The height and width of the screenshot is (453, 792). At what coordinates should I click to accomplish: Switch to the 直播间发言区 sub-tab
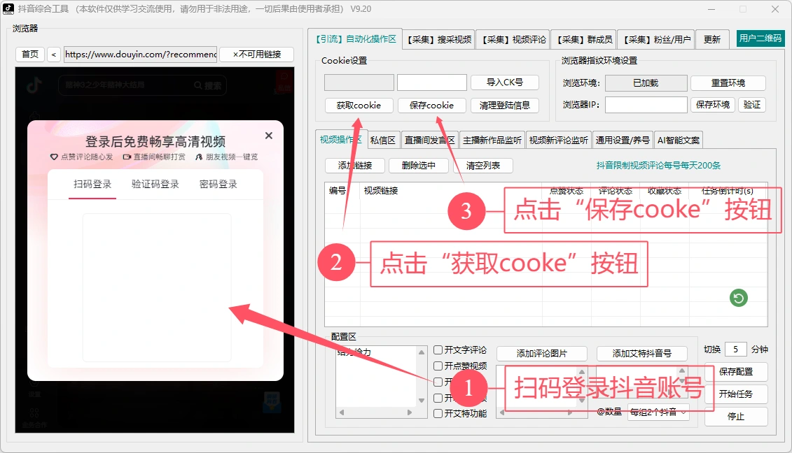(x=430, y=141)
